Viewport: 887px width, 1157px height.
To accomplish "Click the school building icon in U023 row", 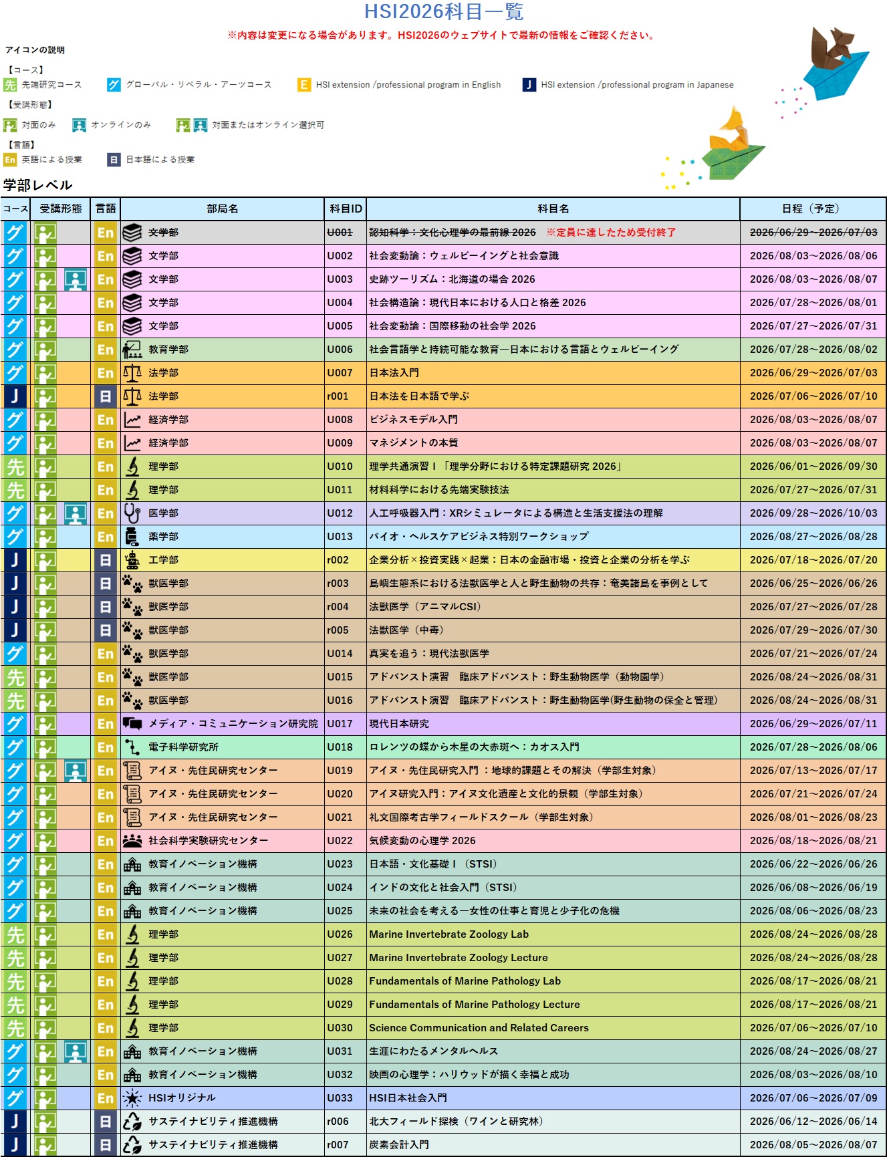I will pyautogui.click(x=132, y=864).
